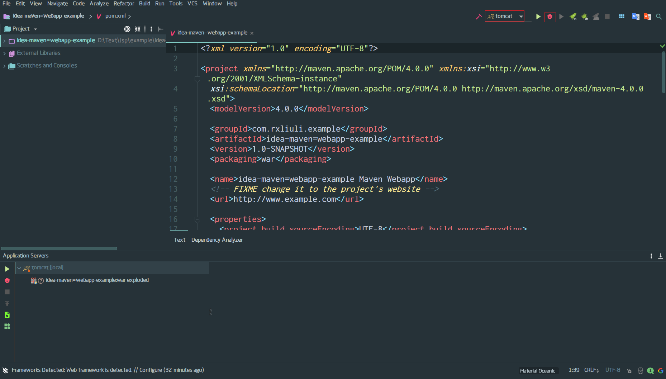
Task: Click line number 10 in the gutter
Action: click(x=173, y=159)
